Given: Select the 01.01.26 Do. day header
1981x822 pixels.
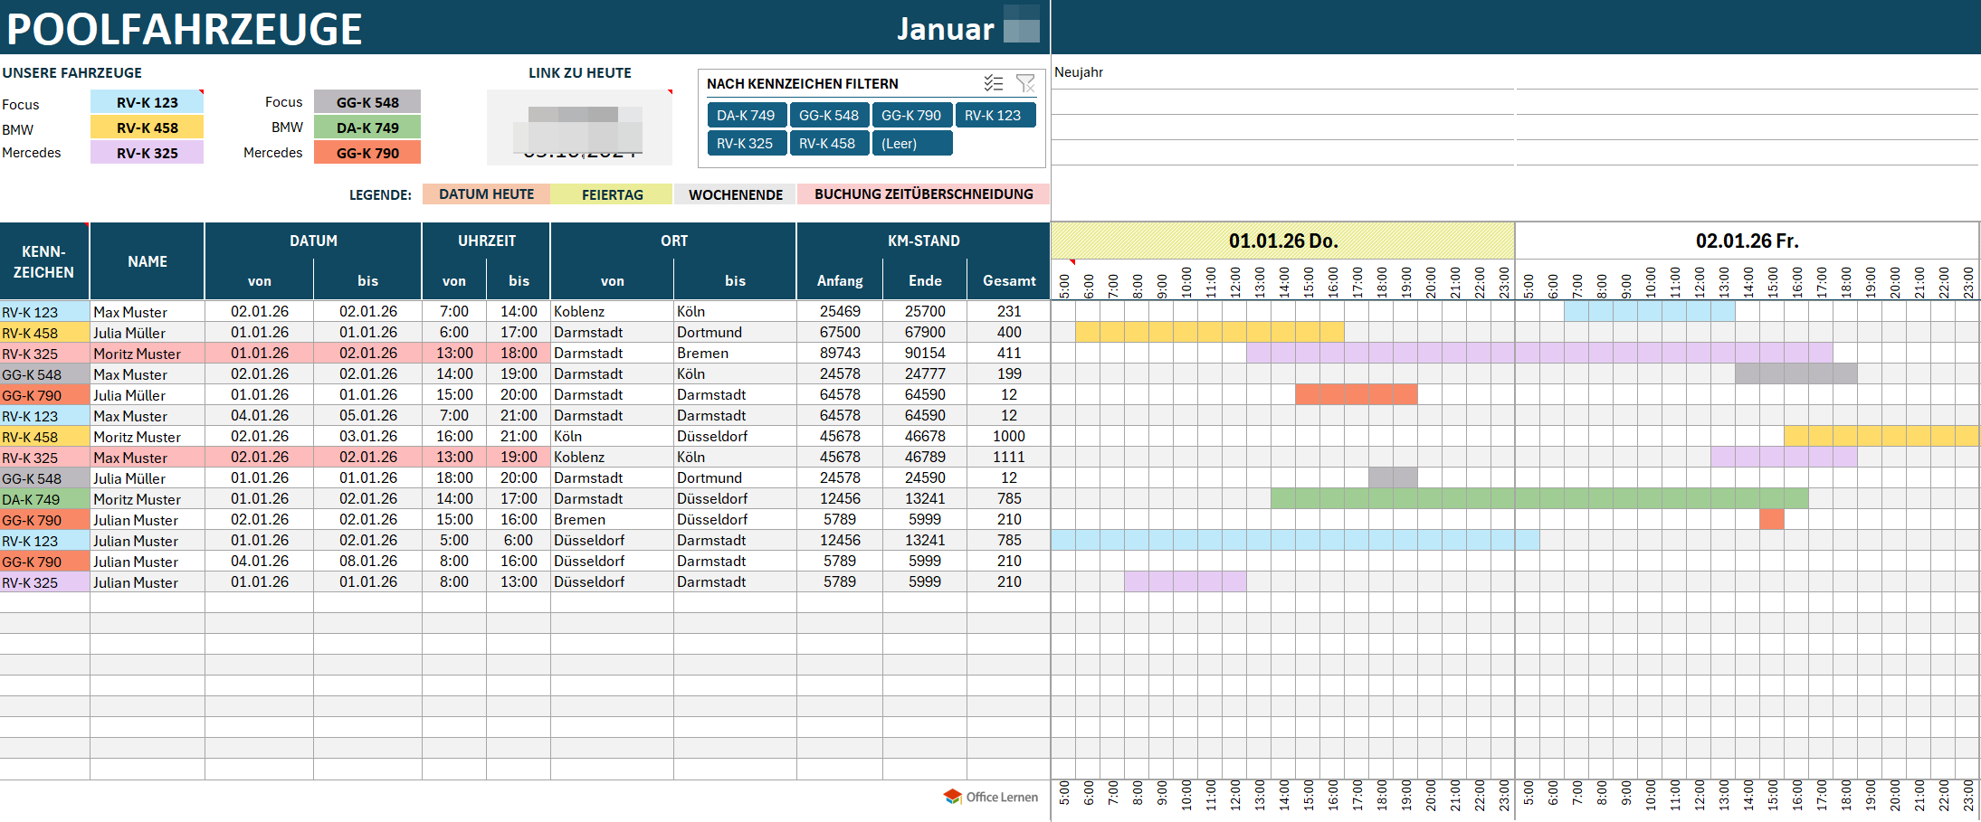Looking at the screenshot, I should tap(1282, 241).
